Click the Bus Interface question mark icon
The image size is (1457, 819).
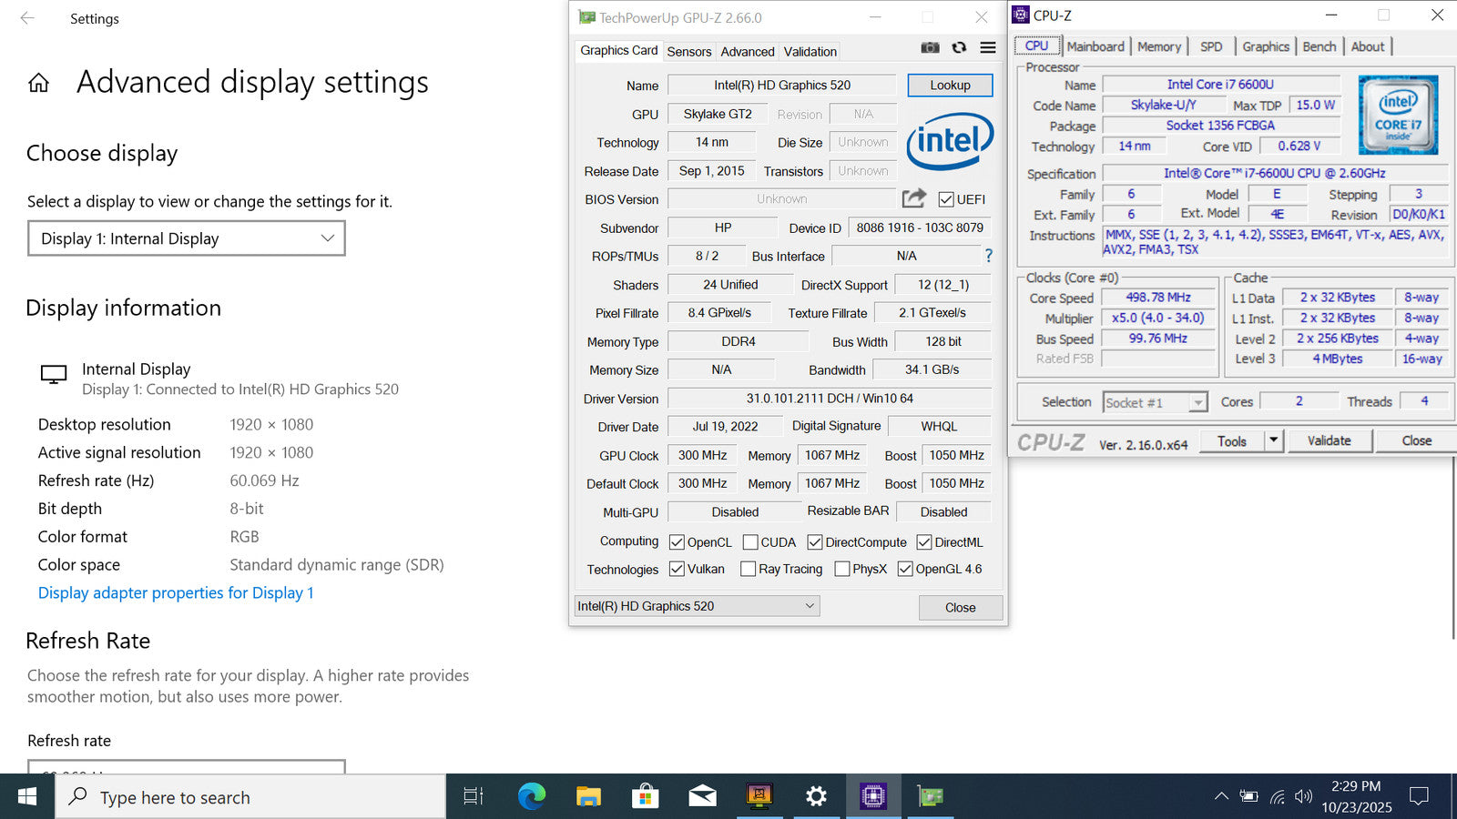[988, 256]
